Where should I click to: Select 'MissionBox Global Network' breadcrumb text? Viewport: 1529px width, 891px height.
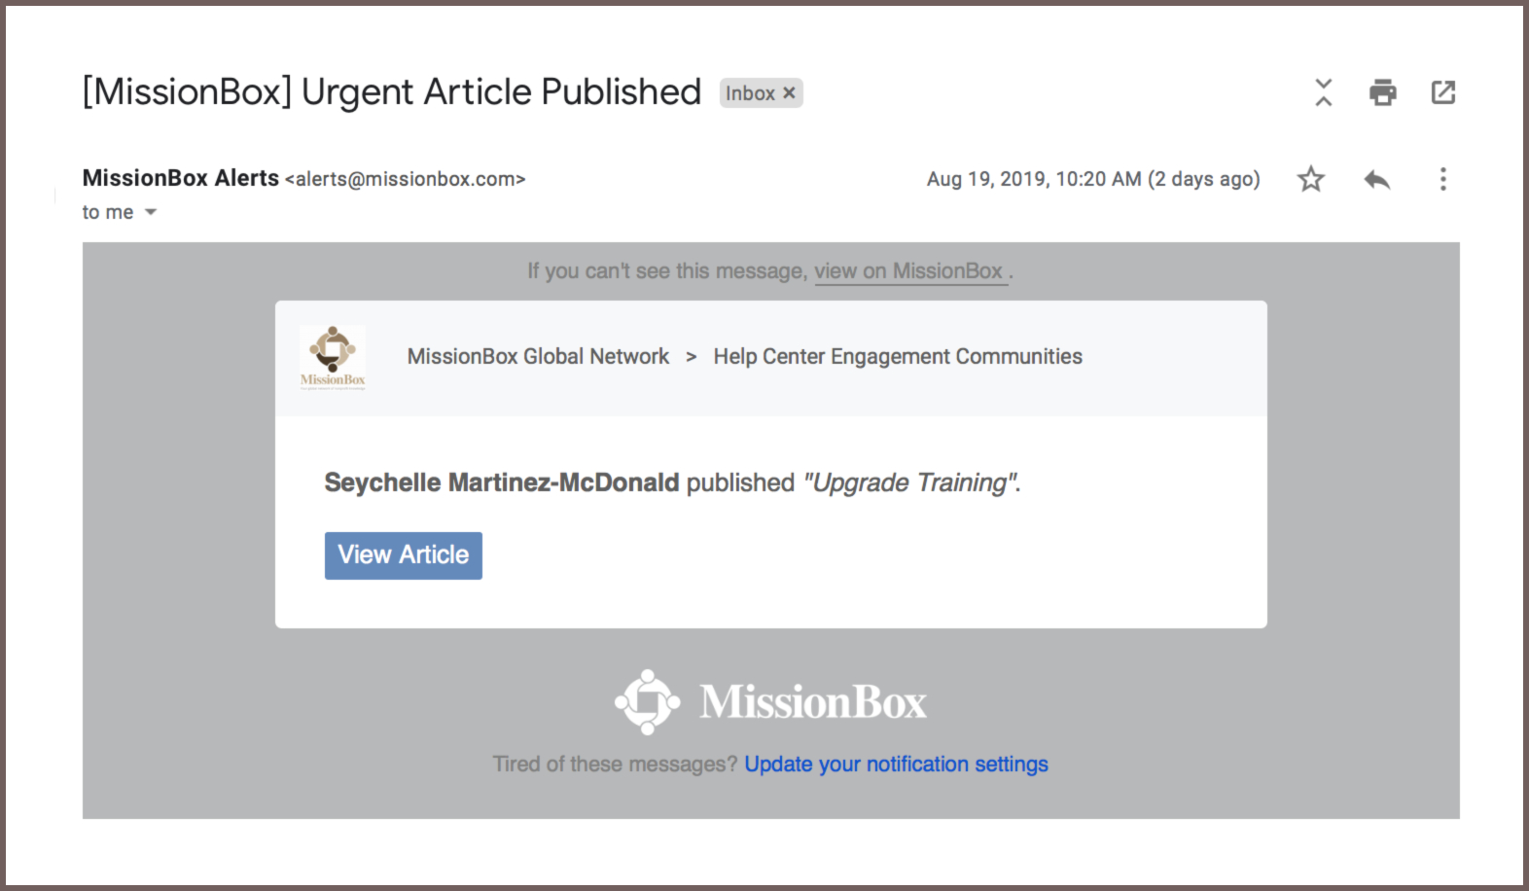click(538, 357)
